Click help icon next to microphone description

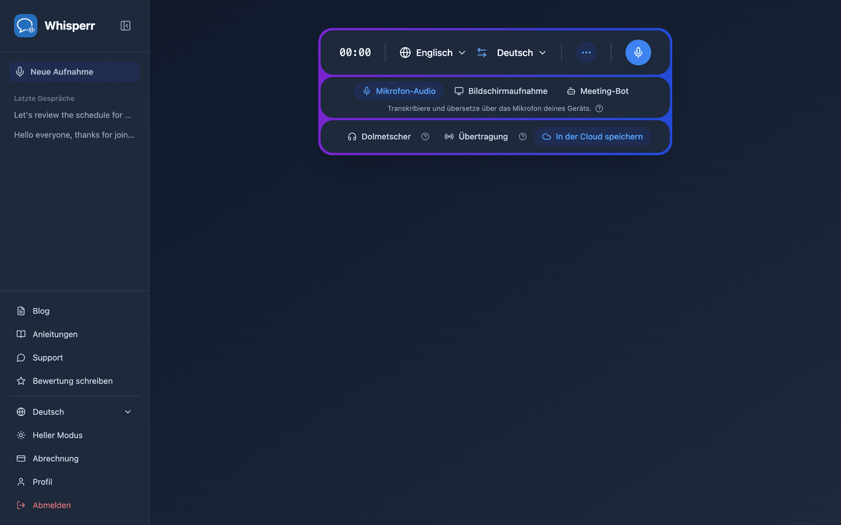pos(599,109)
